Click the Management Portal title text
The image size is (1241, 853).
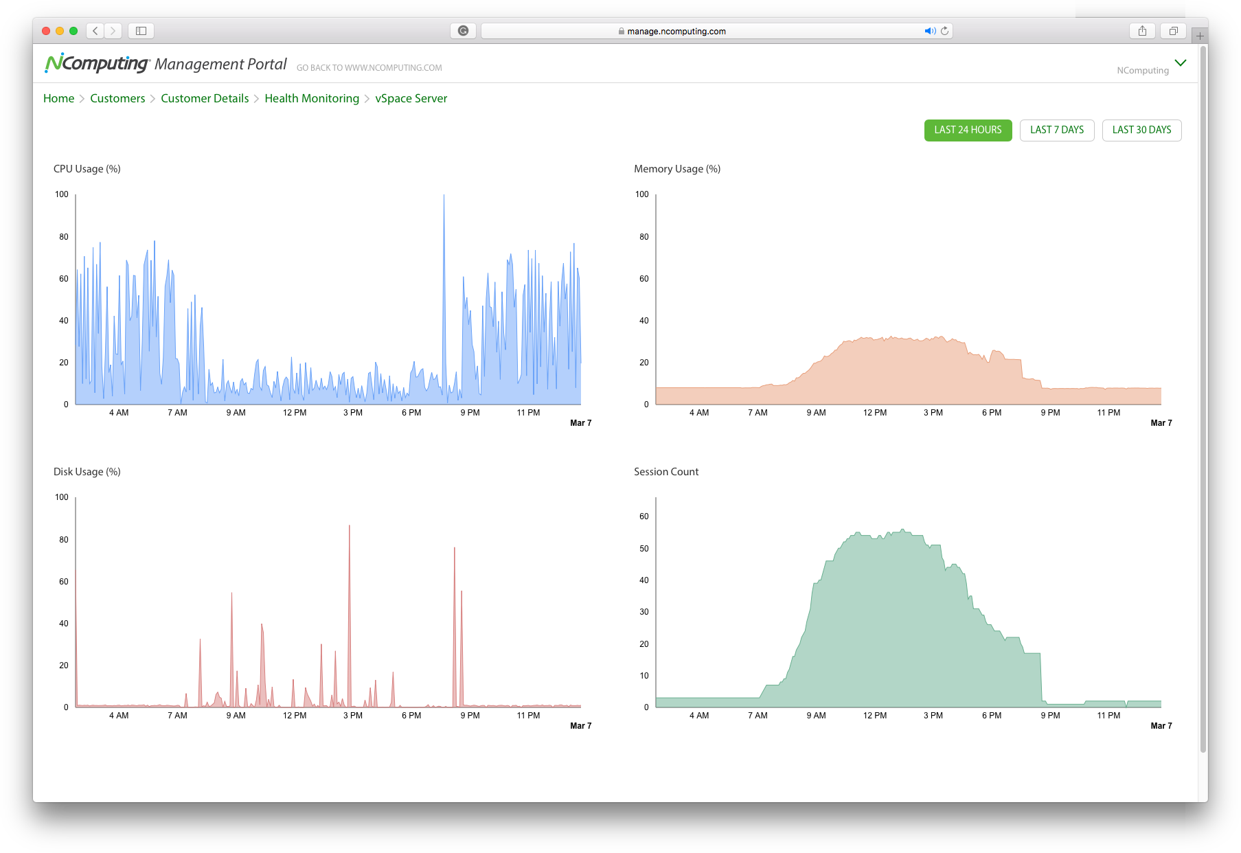[x=220, y=64]
